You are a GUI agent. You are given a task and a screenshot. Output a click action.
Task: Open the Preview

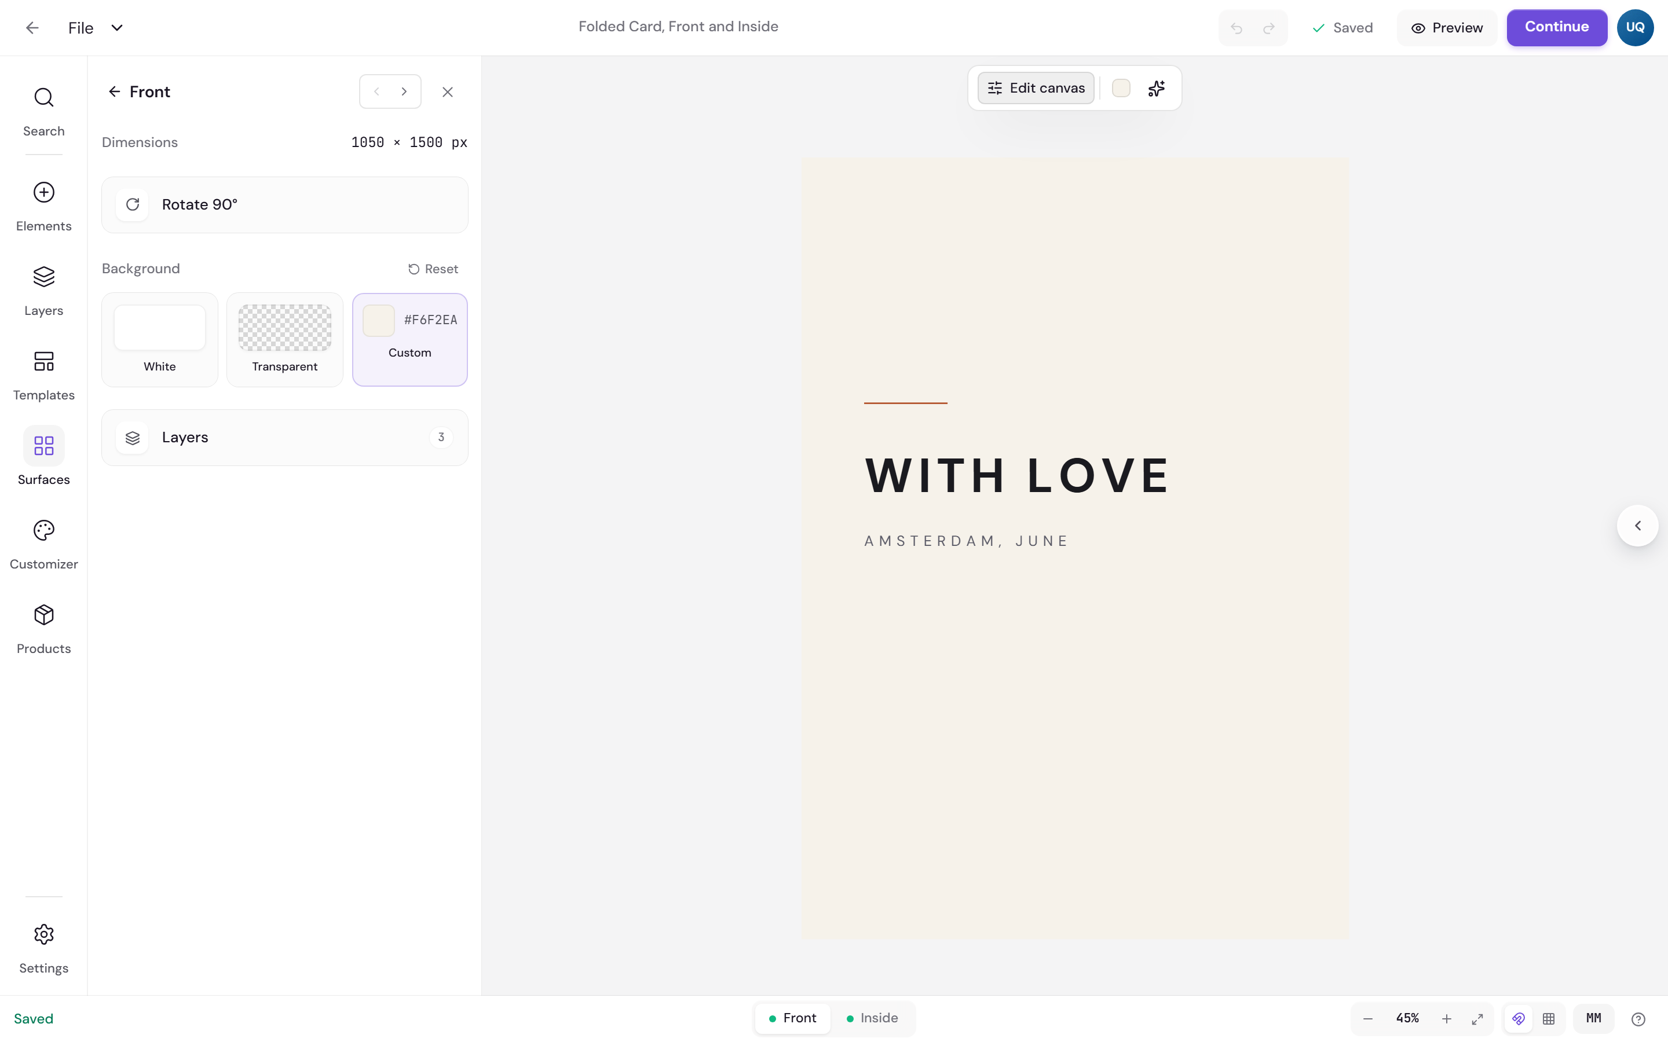click(1447, 28)
